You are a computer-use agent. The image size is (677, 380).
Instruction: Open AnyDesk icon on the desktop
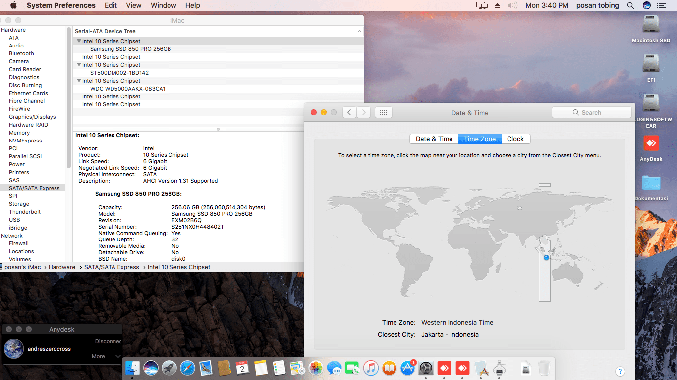click(x=651, y=144)
